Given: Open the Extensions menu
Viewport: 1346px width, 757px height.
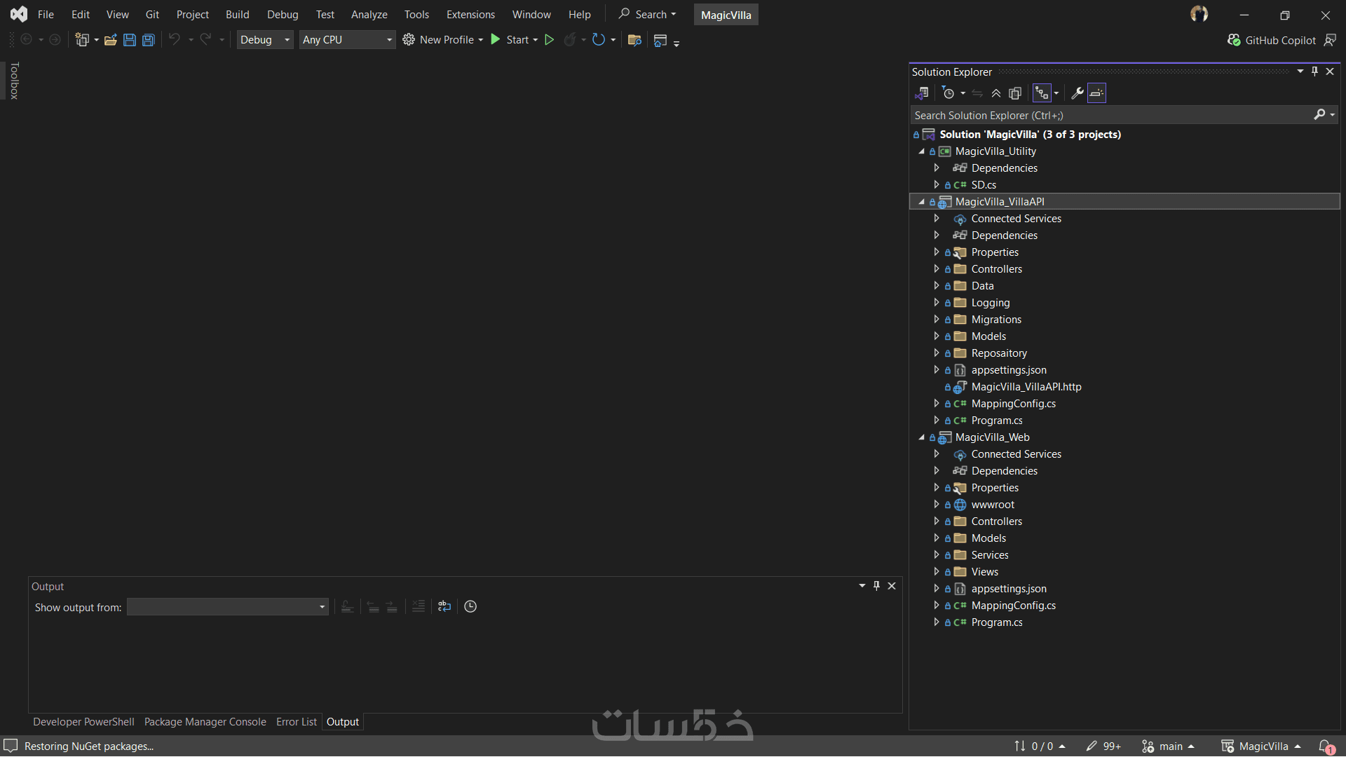Looking at the screenshot, I should point(470,14).
